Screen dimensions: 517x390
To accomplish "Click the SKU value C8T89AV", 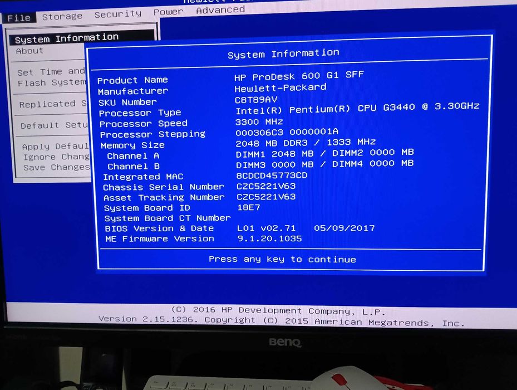I will (256, 100).
